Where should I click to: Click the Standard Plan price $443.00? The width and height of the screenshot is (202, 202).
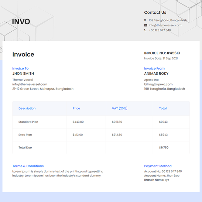[78, 122]
